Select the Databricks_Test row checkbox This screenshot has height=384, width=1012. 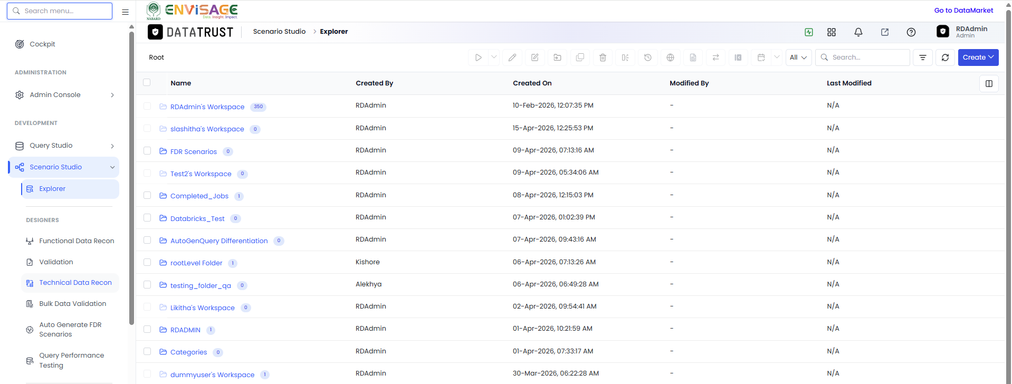coord(147,218)
